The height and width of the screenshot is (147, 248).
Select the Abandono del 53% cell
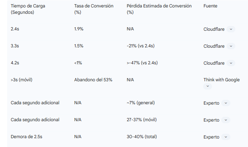point(93,80)
